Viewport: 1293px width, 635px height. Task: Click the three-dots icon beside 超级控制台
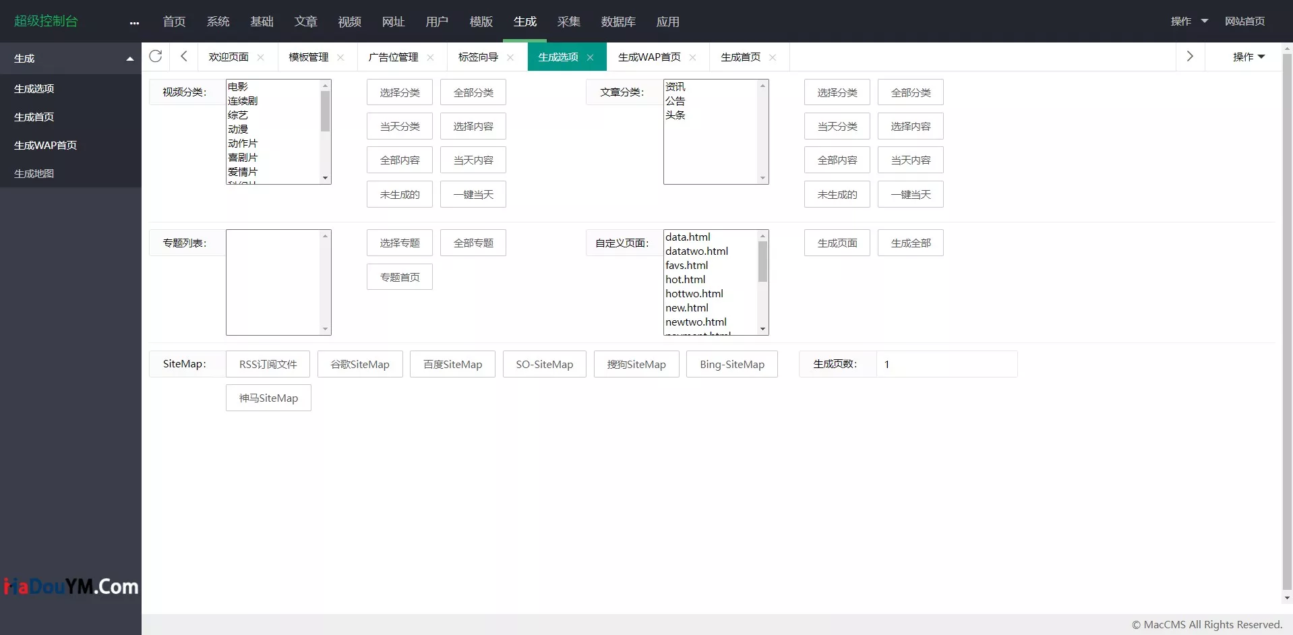point(134,22)
